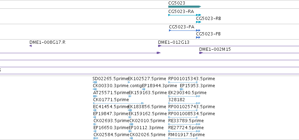Select the CG5023 gene bar

[x=184, y=7]
